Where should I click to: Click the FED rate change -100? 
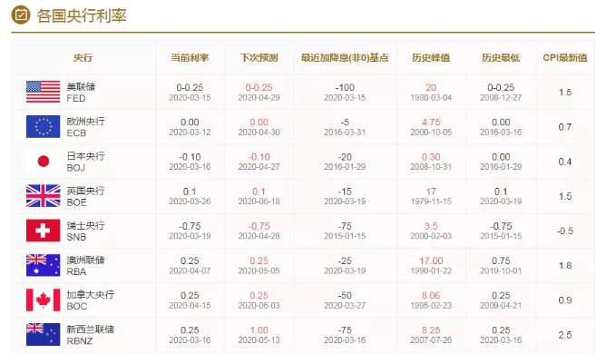pyautogui.click(x=345, y=87)
